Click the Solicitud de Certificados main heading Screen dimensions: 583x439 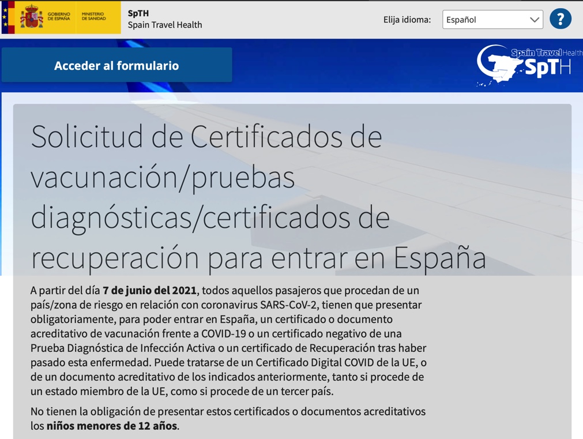coord(258,197)
